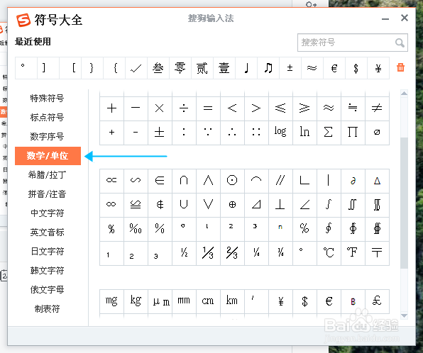Open the 特殊符号 category
The width and height of the screenshot is (423, 353).
[48, 99]
